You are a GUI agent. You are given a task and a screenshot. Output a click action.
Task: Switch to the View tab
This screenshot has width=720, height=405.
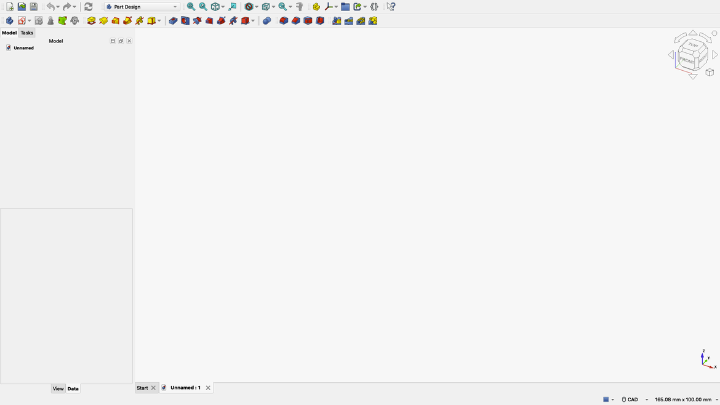(58, 388)
